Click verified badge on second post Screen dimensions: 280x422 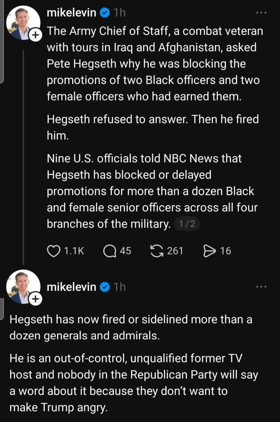(105, 287)
